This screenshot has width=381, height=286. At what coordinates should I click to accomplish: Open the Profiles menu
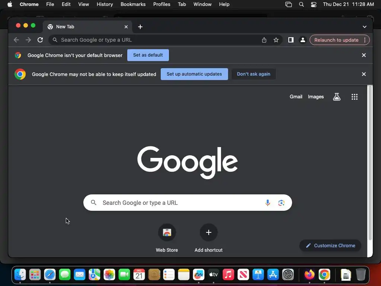pos(161,4)
